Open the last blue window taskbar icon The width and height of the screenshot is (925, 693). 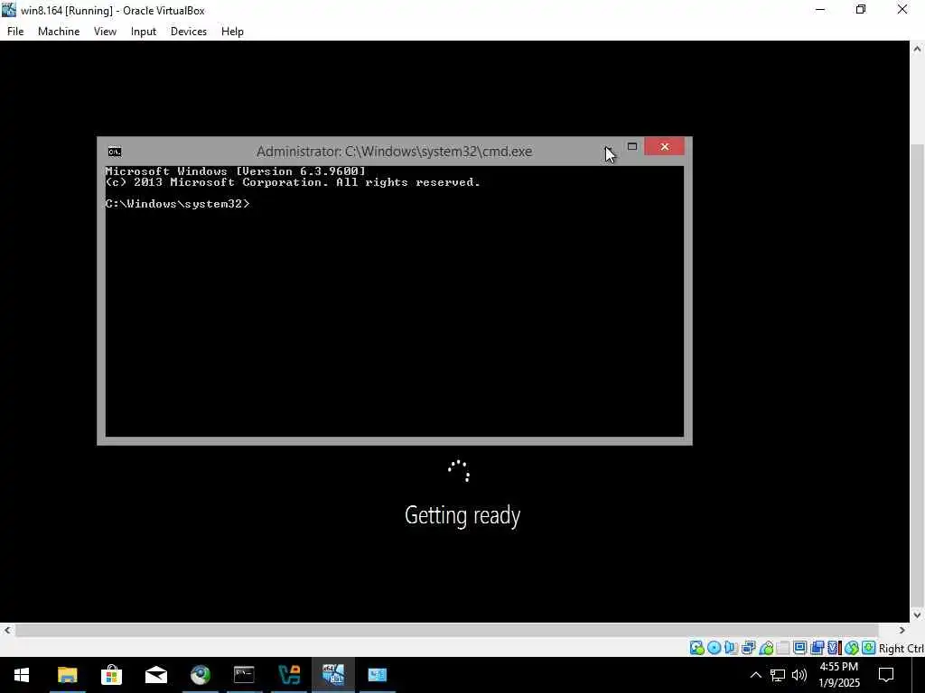click(x=378, y=675)
